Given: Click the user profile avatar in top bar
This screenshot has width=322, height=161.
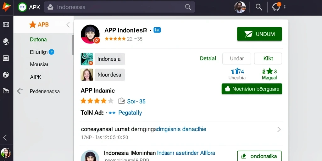Looking at the screenshot, I should click(x=240, y=7).
